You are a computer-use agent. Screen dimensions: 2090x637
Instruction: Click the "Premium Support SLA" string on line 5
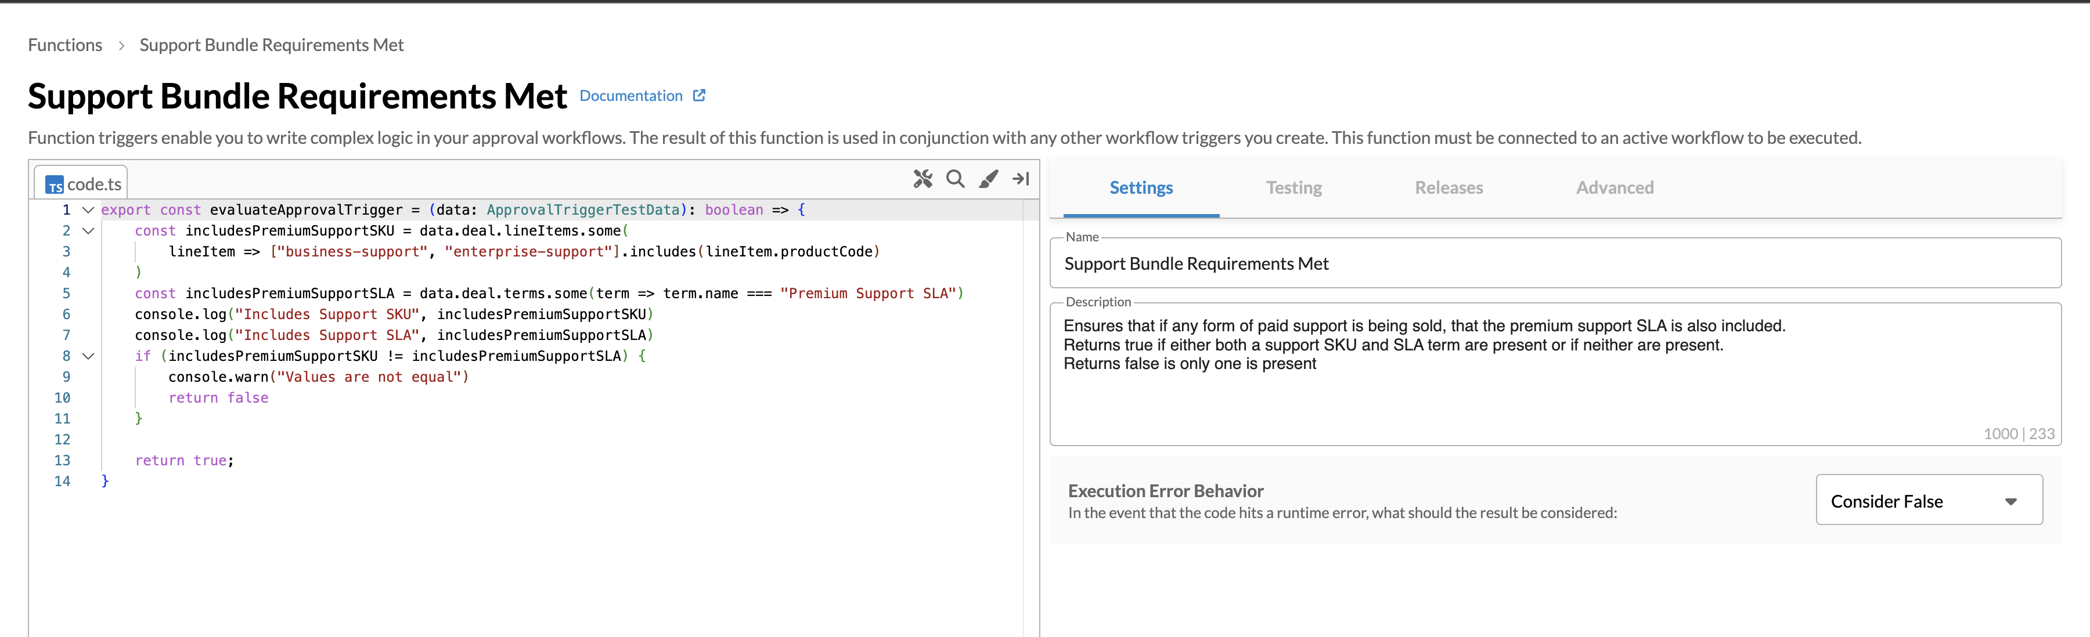868,294
